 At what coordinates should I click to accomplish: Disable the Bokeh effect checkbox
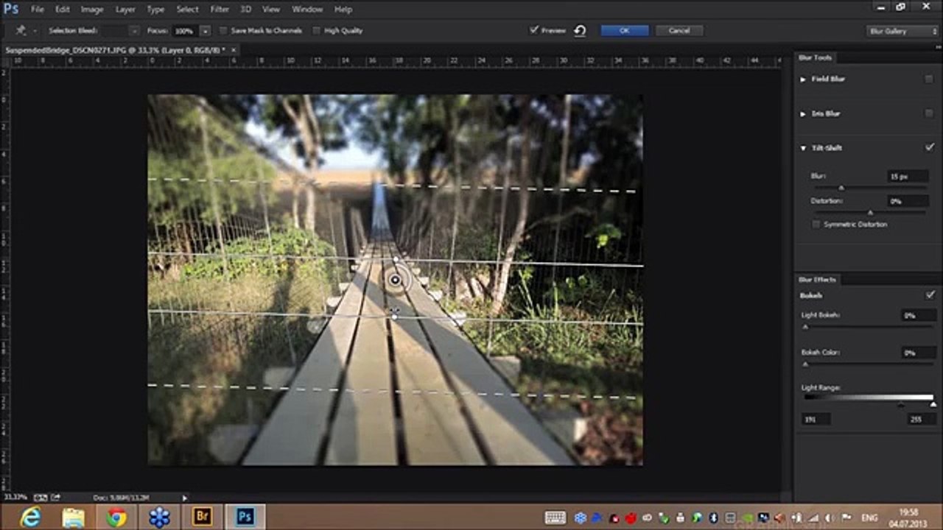tap(930, 295)
